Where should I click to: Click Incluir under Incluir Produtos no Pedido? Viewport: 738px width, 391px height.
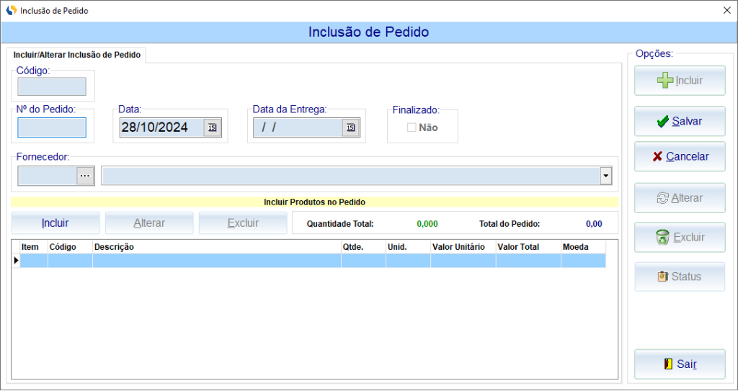pos(55,223)
